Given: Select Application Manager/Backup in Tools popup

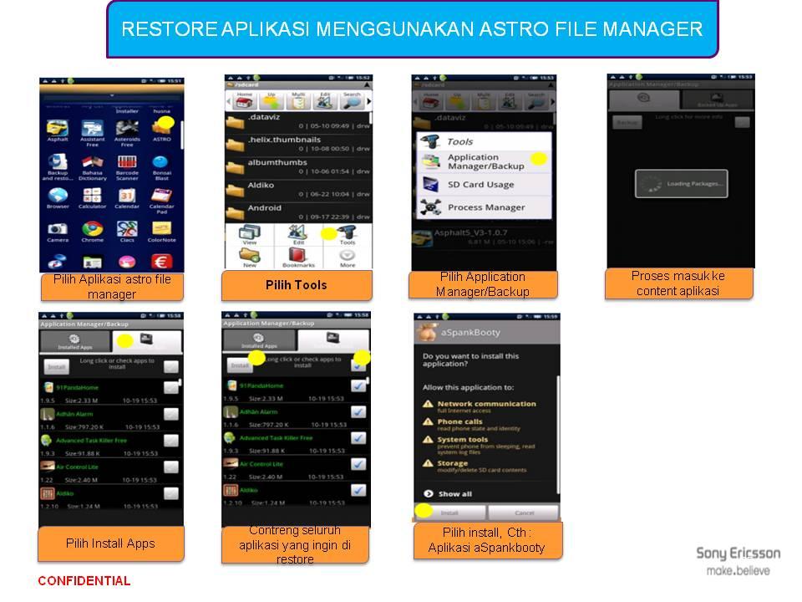Looking at the screenshot, I should click(x=484, y=161).
